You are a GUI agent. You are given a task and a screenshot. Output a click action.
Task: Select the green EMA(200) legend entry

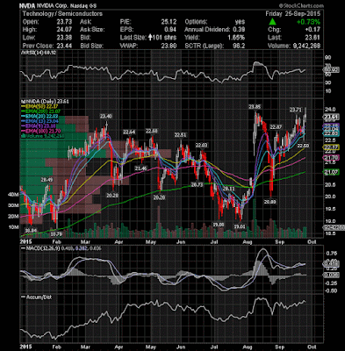pos(40,111)
